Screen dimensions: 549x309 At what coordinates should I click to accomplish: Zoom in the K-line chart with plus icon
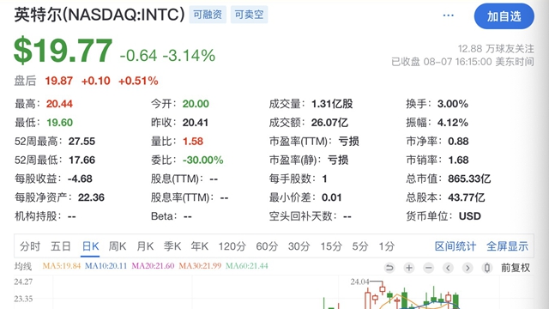pos(408,268)
